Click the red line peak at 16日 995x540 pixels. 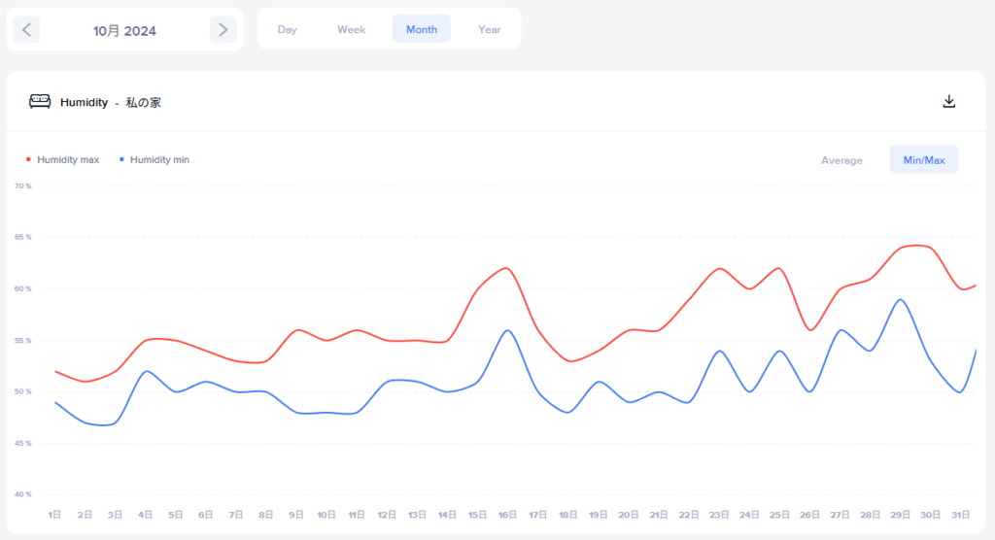click(506, 268)
